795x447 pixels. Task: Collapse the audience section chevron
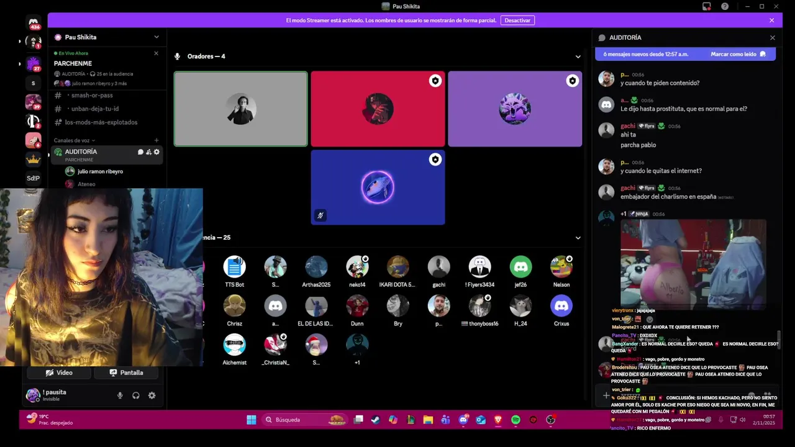click(578, 238)
